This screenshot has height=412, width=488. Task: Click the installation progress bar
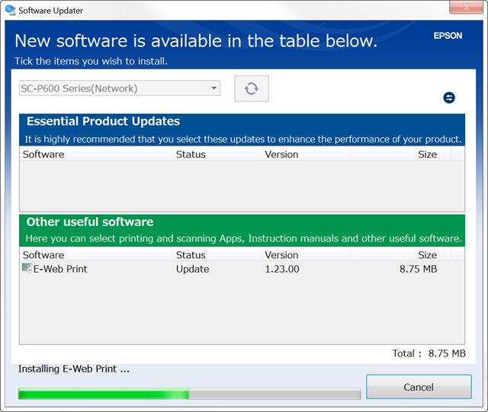190,394
